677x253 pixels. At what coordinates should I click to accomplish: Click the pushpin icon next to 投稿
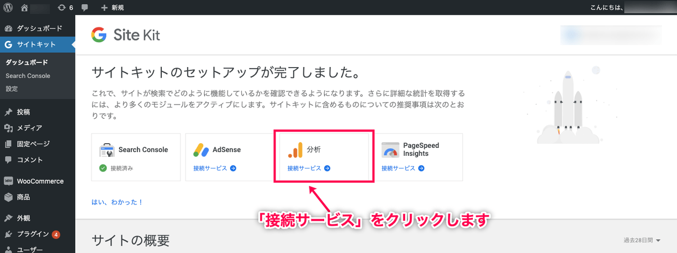8,112
